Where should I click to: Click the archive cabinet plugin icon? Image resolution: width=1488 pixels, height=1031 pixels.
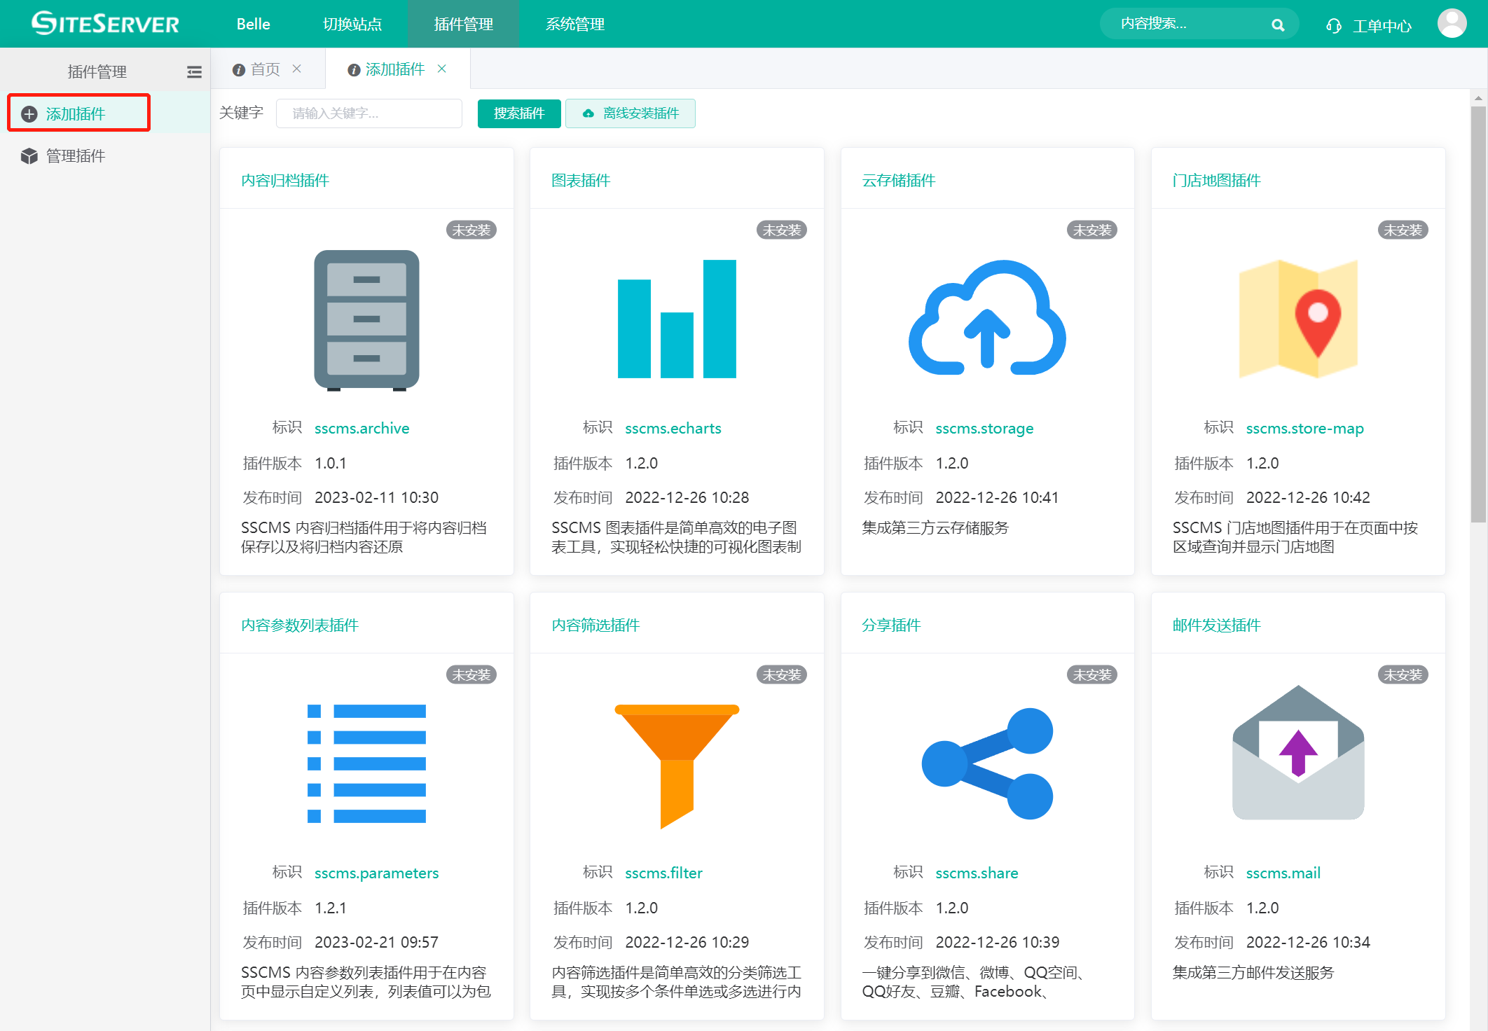click(366, 319)
